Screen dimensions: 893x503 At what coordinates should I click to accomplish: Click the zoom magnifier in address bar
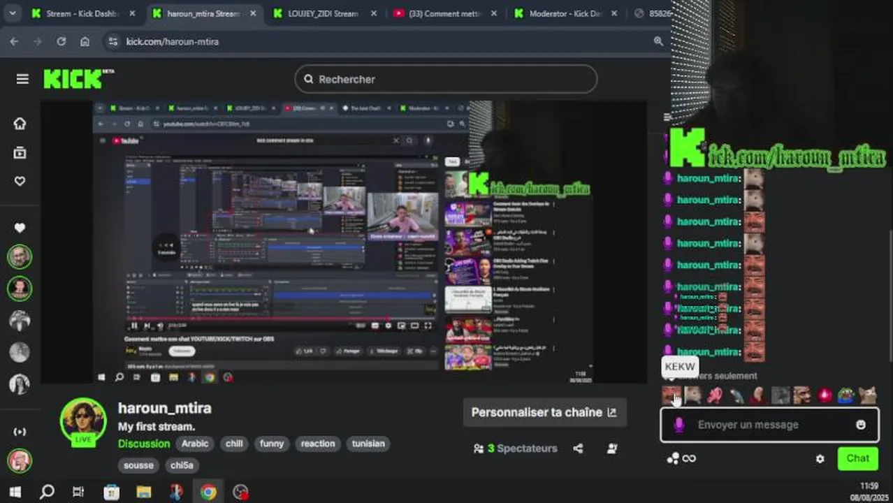pos(658,41)
